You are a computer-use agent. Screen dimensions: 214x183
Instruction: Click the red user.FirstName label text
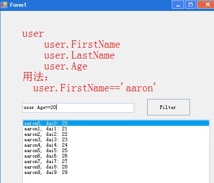pyautogui.click(x=82, y=45)
